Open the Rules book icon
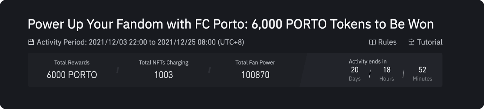Image resolution: width=484 pixels, height=109 pixels. click(372, 42)
